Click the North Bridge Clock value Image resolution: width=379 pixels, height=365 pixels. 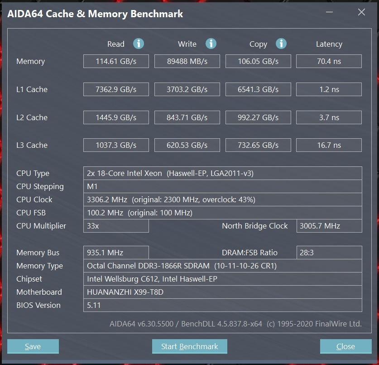[329, 226]
